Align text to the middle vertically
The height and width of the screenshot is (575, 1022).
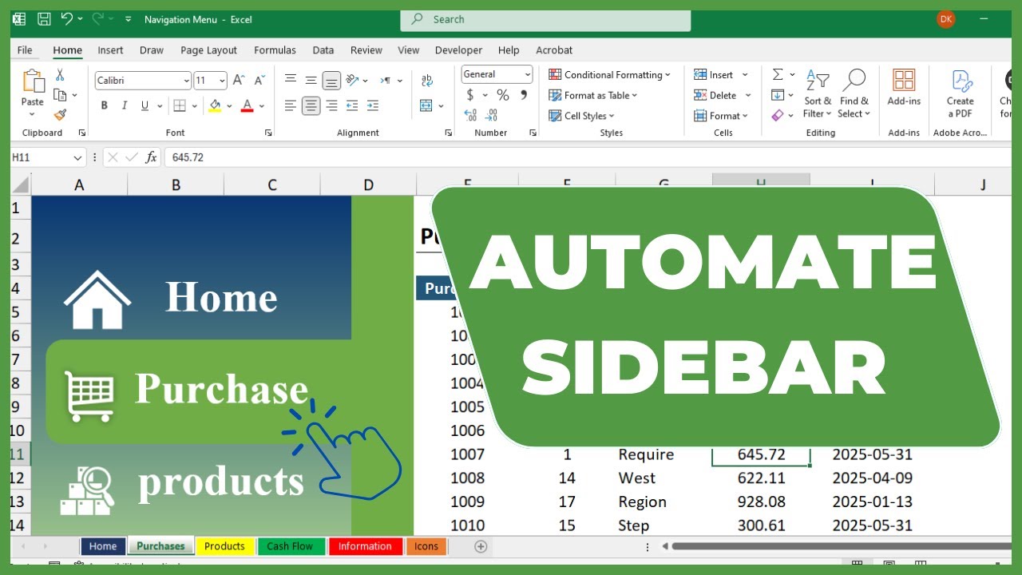point(311,80)
